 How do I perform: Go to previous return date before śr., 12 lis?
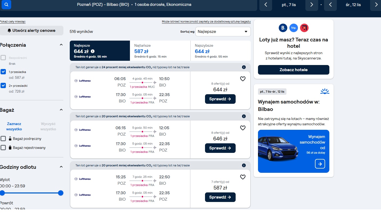click(x=330, y=5)
